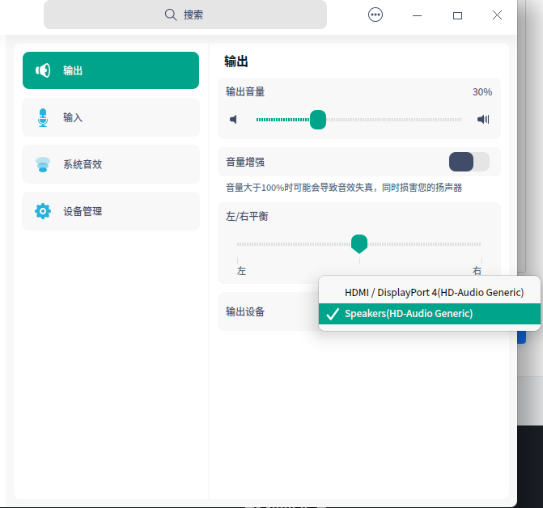Click into the 搜索 search field
Viewport: 543px width, 508px height.
coord(185,15)
